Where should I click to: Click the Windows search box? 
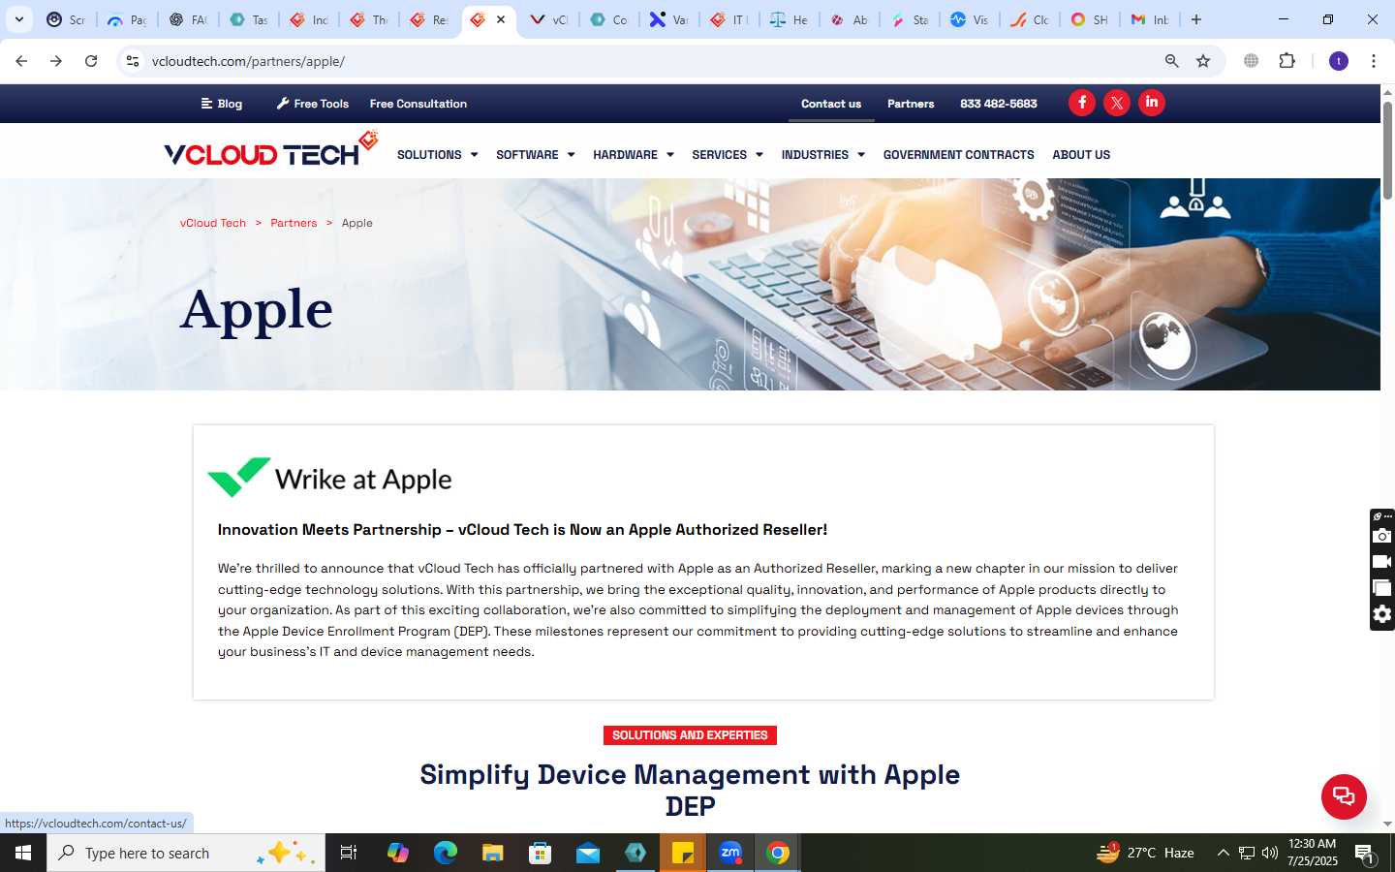pos(186,853)
